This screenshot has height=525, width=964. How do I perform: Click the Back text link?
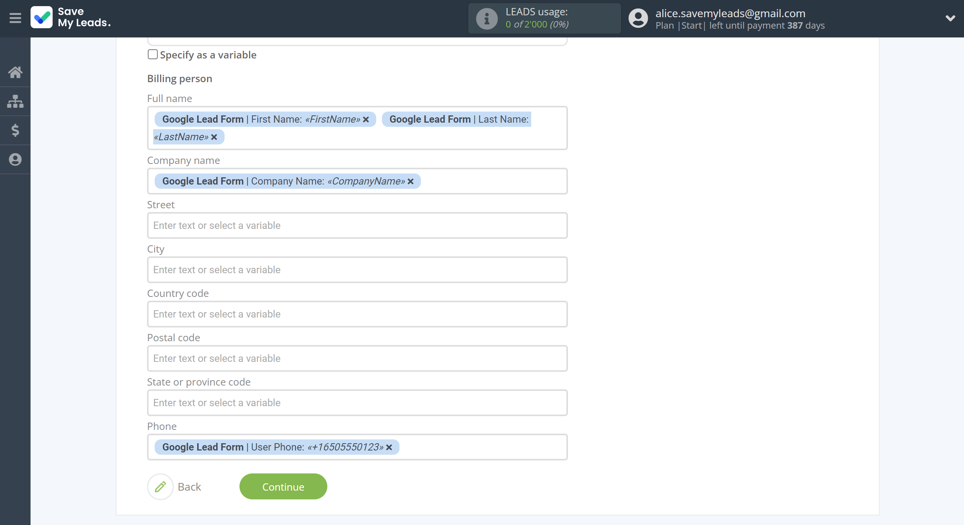189,486
